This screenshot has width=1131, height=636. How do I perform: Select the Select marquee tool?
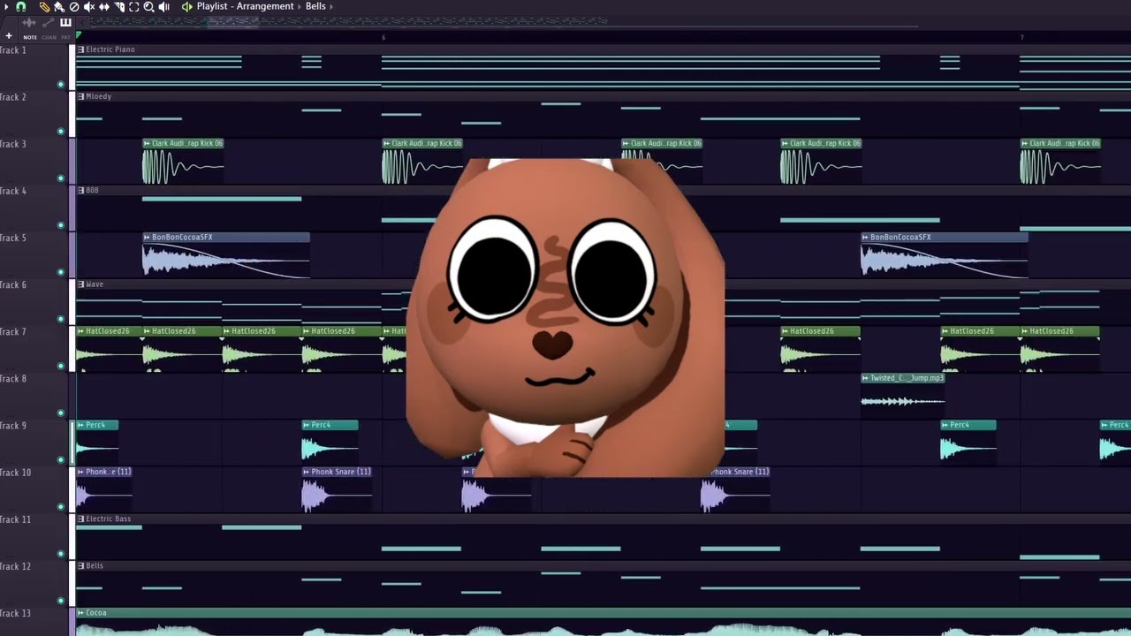pyautogui.click(x=134, y=7)
